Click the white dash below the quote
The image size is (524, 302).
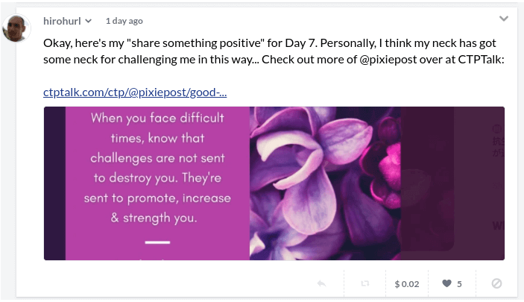[157, 242]
